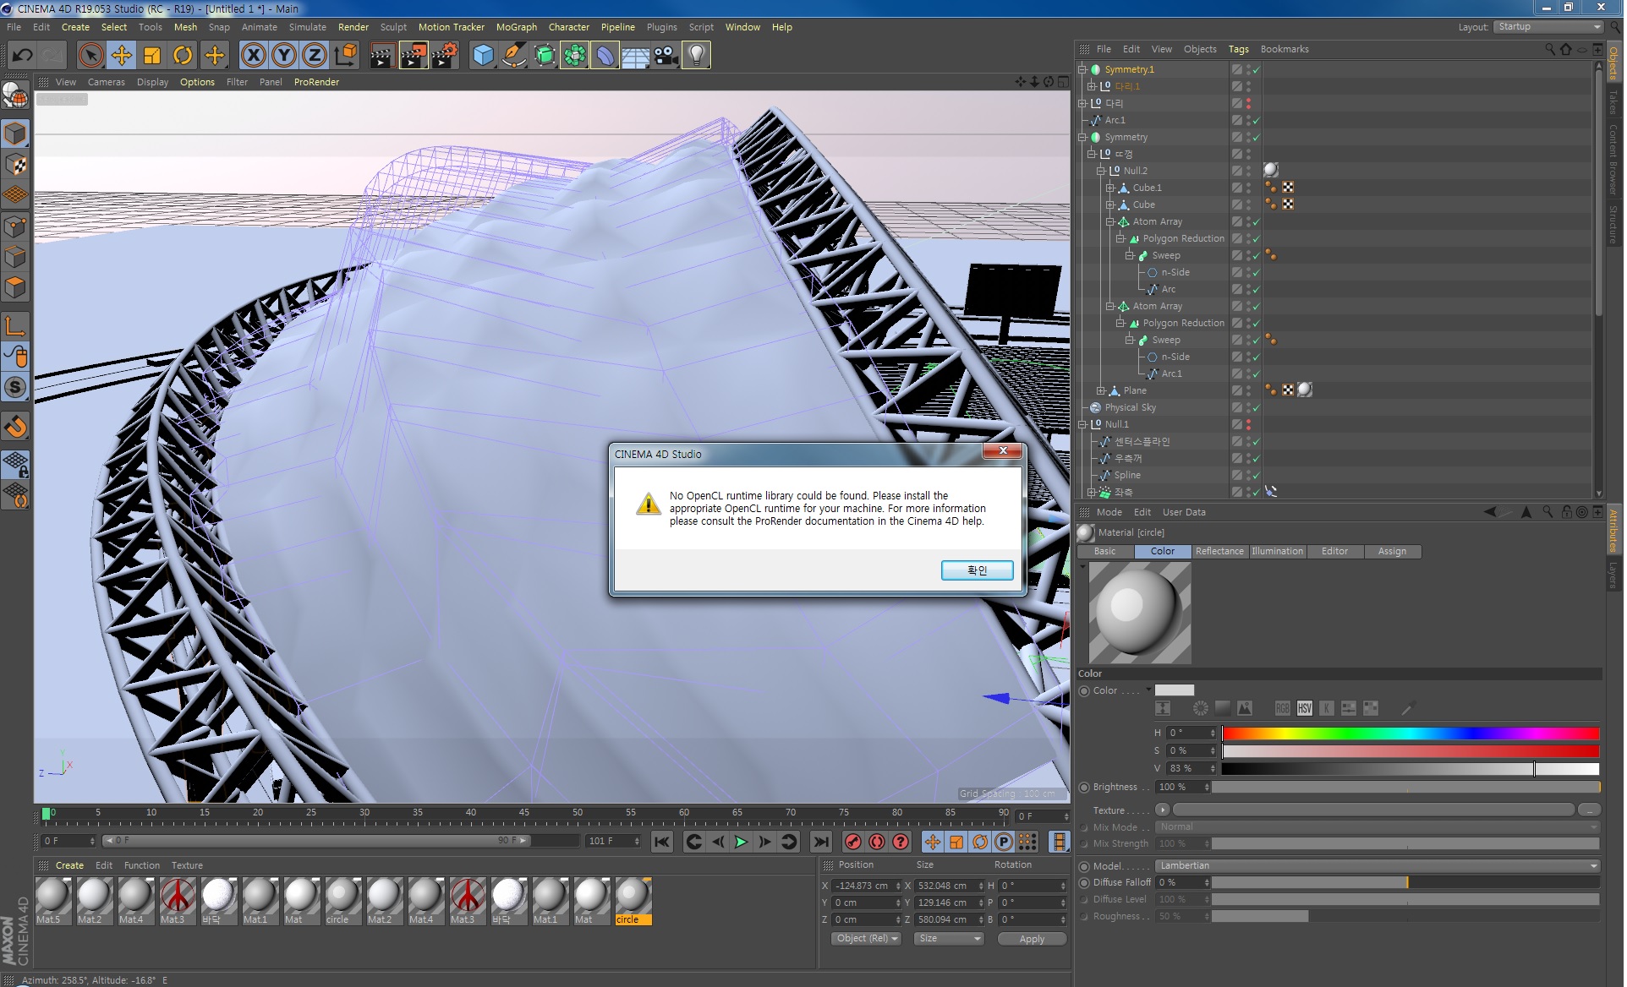Go to start of animation
This screenshot has width=1627, height=987.
(662, 842)
